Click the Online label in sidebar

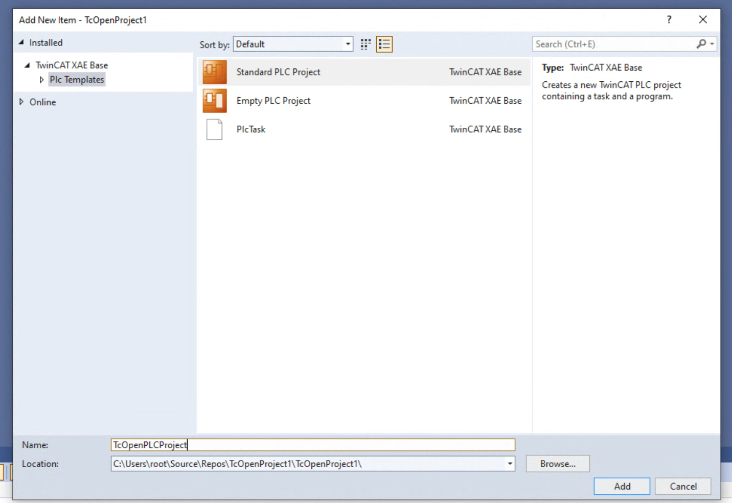click(x=43, y=102)
